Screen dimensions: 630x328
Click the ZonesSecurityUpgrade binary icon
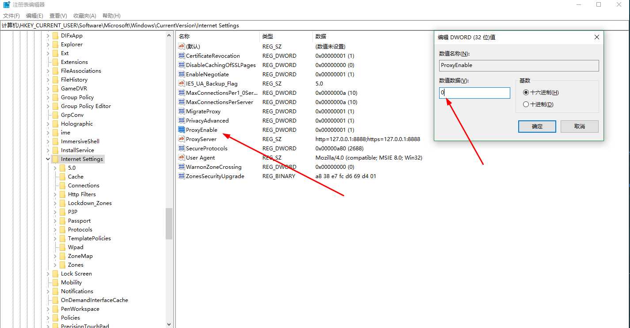tap(181, 176)
